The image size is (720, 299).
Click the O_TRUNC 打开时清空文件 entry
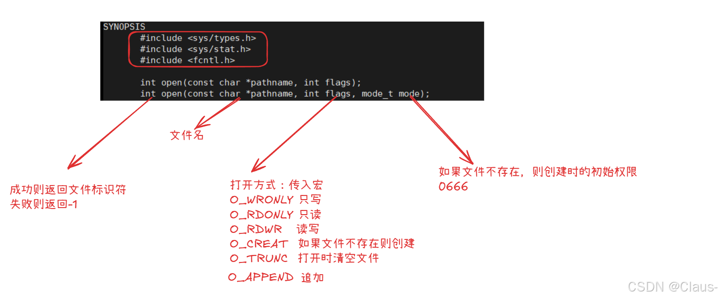[x=305, y=258]
